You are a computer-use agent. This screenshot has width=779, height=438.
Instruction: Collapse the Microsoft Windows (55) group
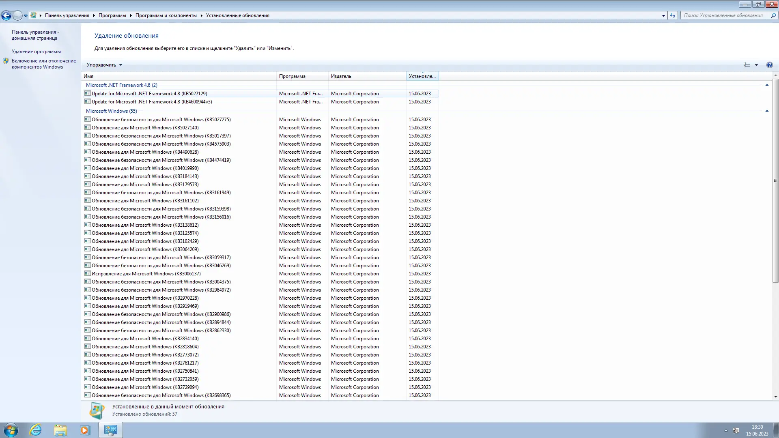click(766, 111)
